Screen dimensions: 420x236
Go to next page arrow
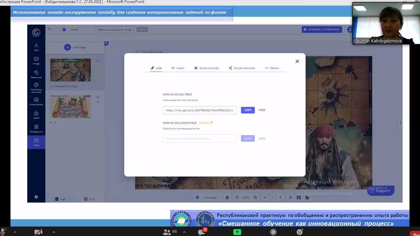(280, 197)
